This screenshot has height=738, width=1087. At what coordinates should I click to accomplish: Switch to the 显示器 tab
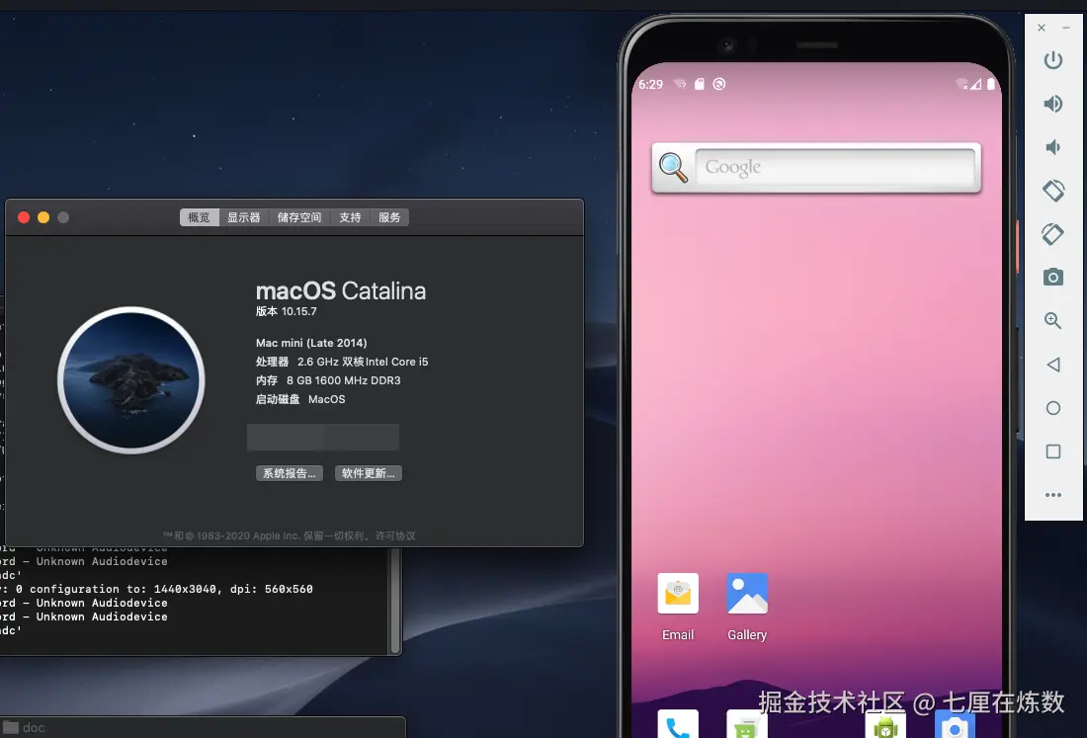pyautogui.click(x=243, y=217)
